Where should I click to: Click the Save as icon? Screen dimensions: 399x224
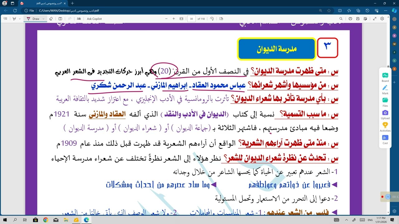(x=366, y=19)
